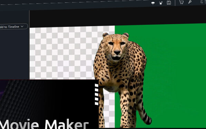Click the white striped film marks on banner
206x129 pixels.
tap(97, 94)
